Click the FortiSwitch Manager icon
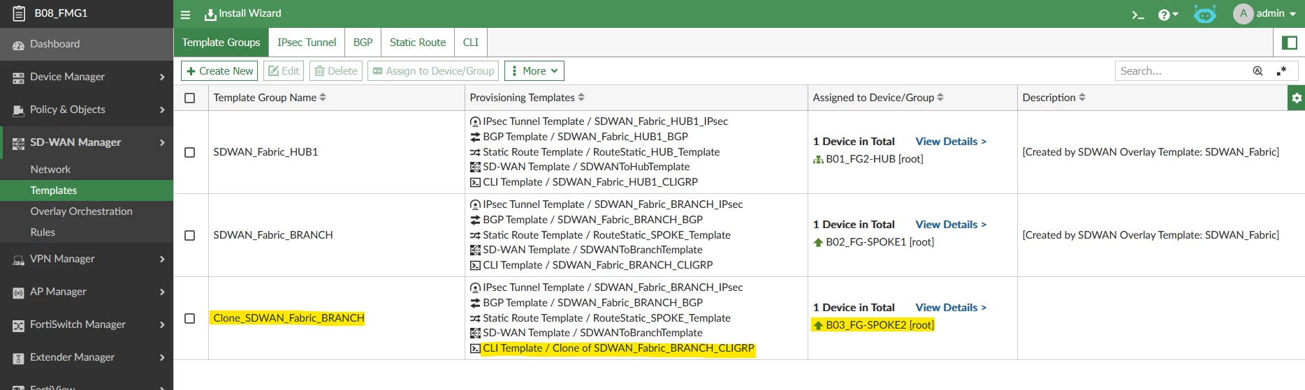This screenshot has width=1305, height=390. (x=18, y=325)
